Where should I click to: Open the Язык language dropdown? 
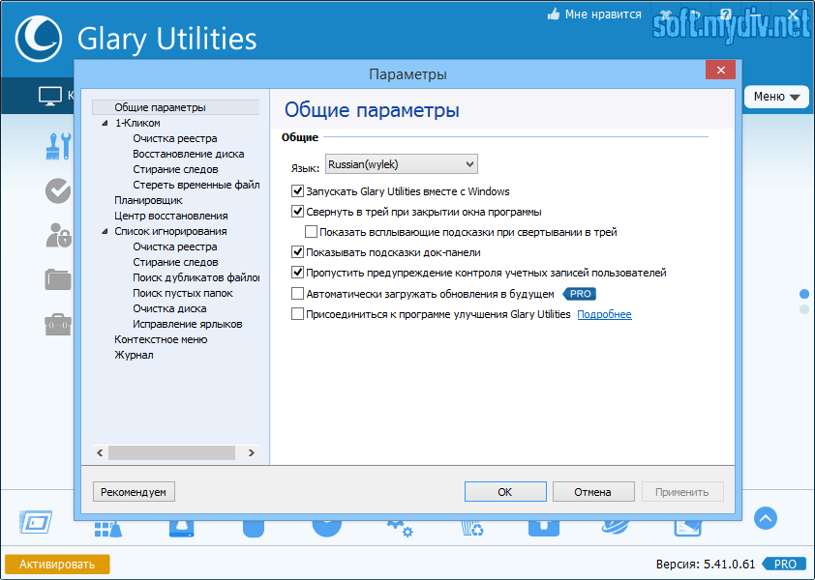point(402,164)
